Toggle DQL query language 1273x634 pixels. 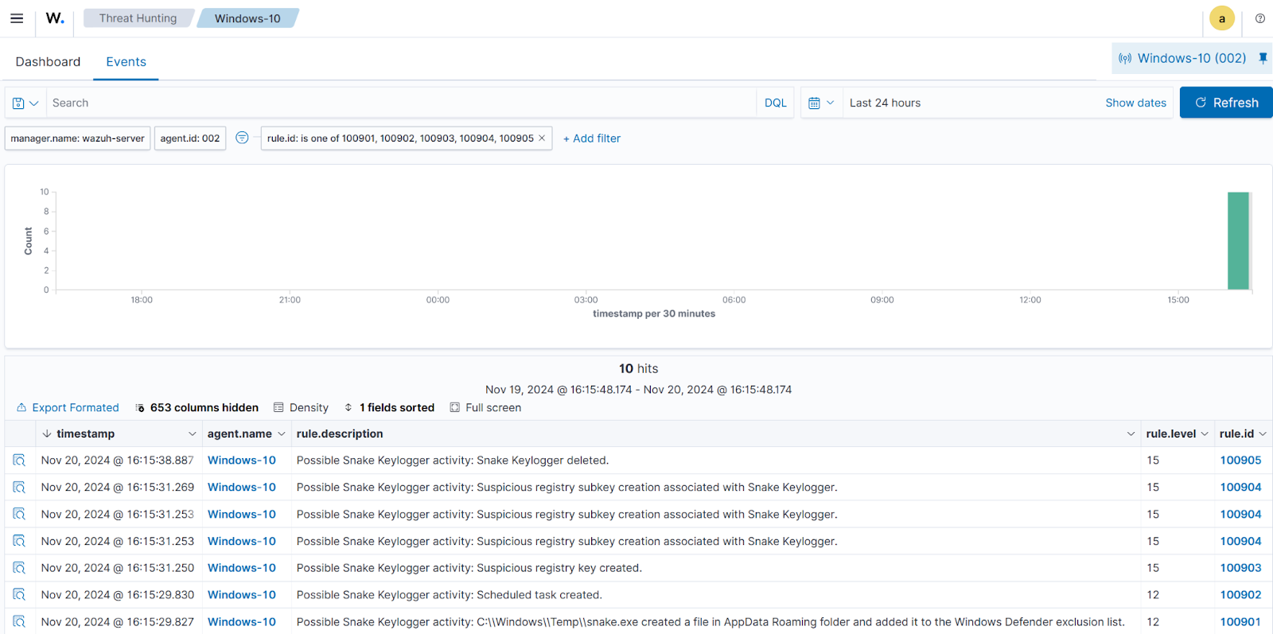(775, 103)
